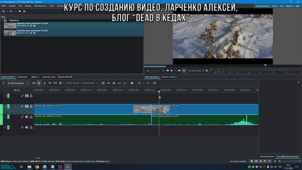Switch to the Заметки к проекту tab

click(169, 77)
